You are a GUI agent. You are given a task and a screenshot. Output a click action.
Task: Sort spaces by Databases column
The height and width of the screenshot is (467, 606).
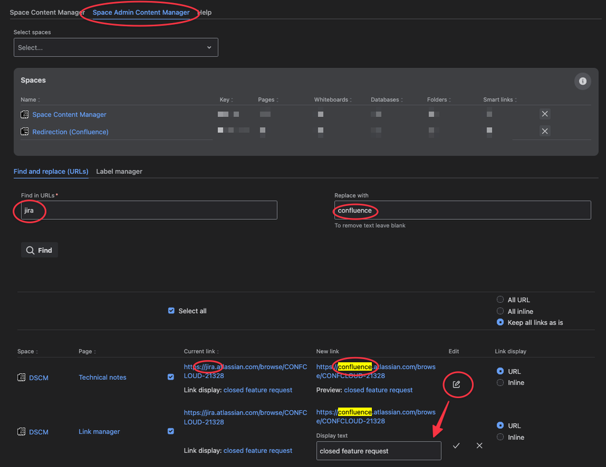point(386,99)
